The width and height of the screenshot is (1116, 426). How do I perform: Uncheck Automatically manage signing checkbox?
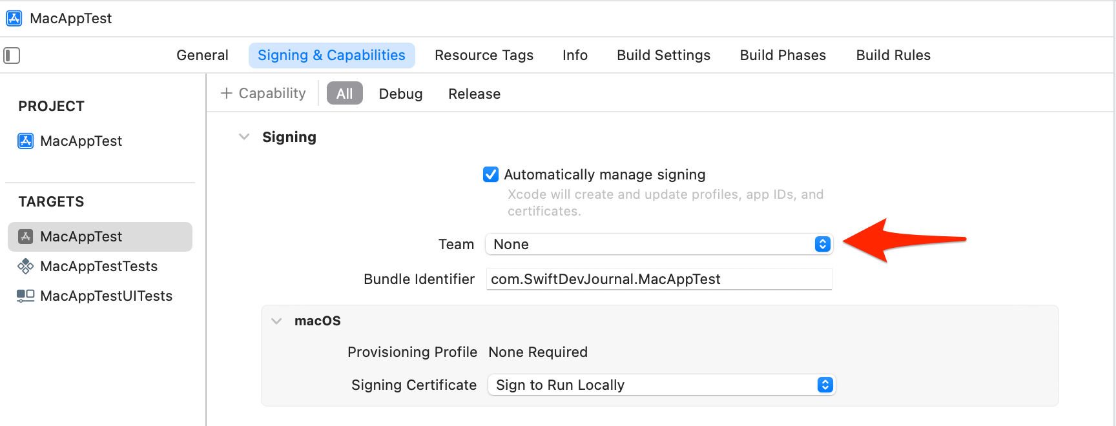click(x=491, y=174)
